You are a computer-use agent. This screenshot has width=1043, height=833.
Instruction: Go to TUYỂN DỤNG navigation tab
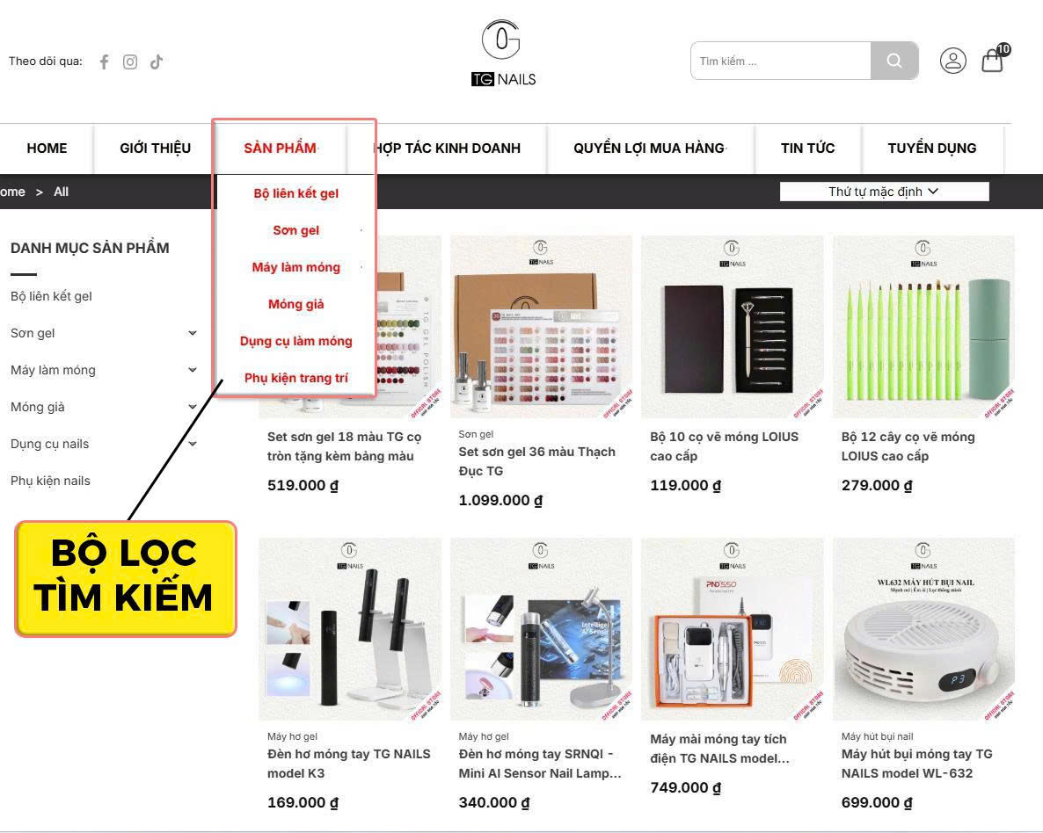point(932,148)
